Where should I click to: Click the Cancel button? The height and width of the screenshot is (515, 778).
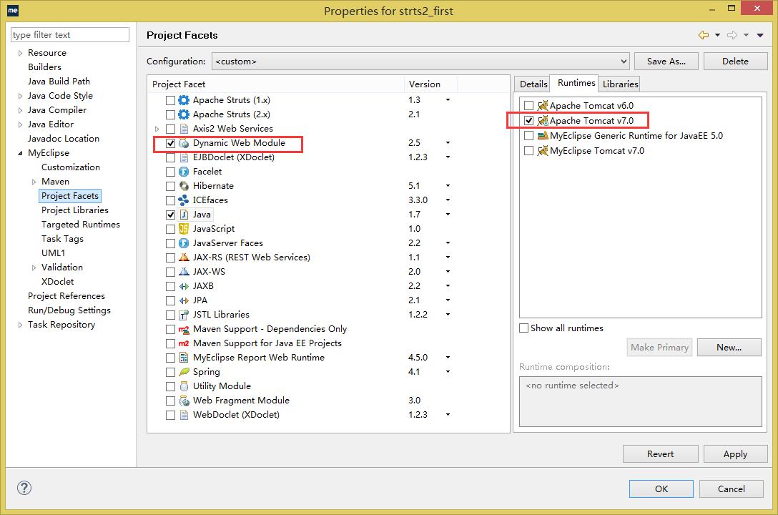pos(732,489)
